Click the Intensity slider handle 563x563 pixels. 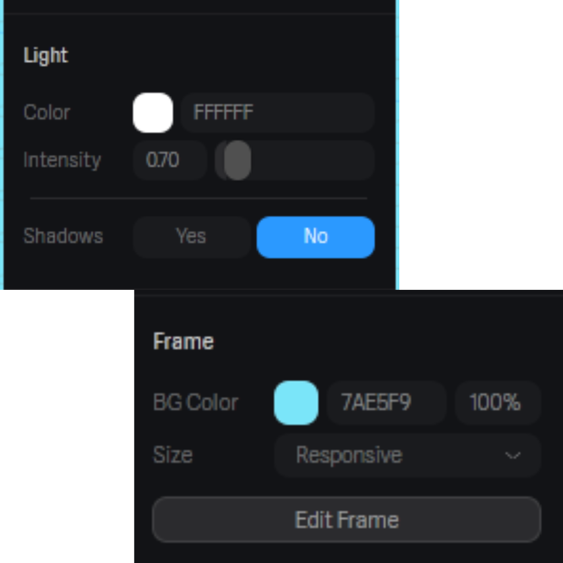[x=238, y=160]
